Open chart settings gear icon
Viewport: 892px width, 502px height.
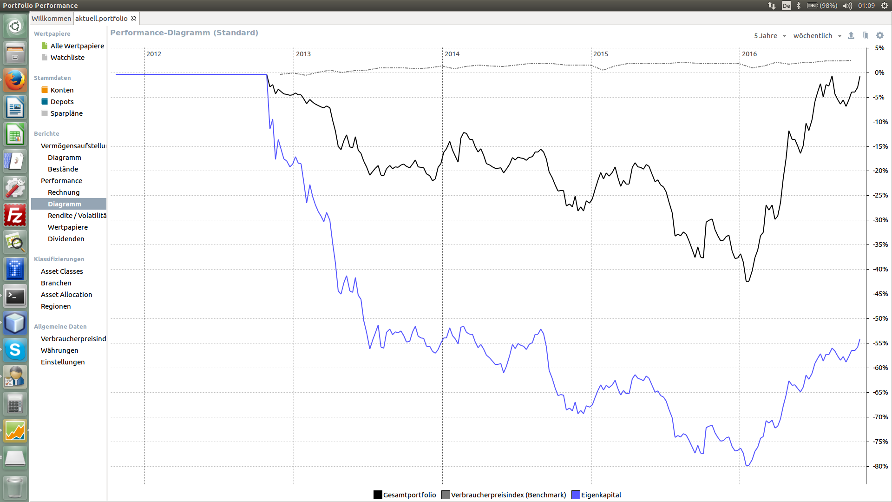pyautogui.click(x=880, y=36)
